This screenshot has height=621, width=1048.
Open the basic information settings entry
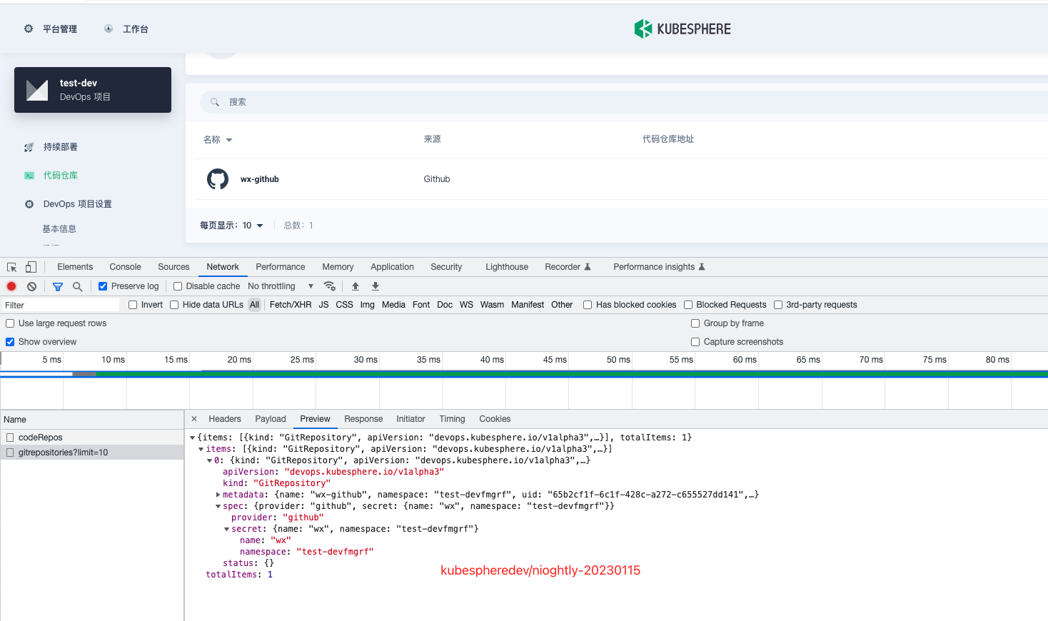[59, 229]
